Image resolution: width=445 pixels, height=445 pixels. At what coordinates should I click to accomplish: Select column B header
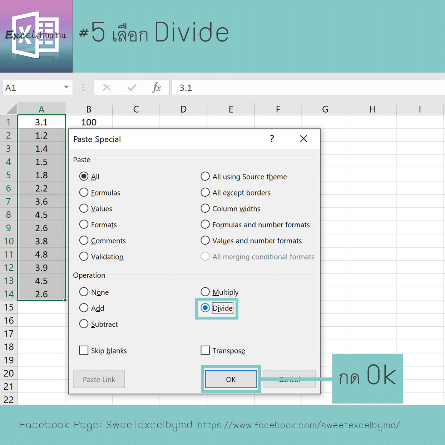[x=89, y=109]
